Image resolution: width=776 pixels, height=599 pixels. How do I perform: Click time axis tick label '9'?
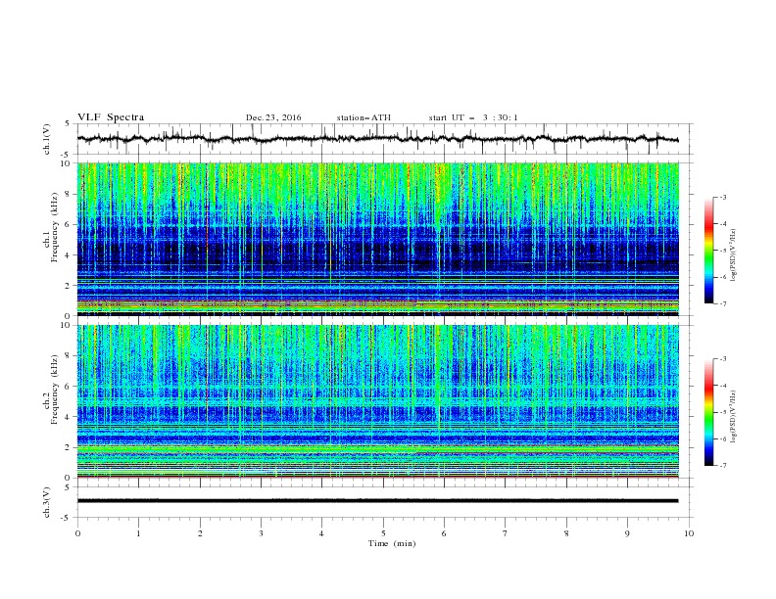pos(627,533)
